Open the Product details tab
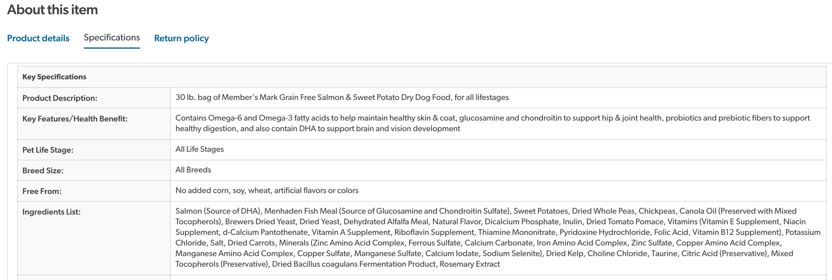Image resolution: width=832 pixels, height=280 pixels. point(38,38)
